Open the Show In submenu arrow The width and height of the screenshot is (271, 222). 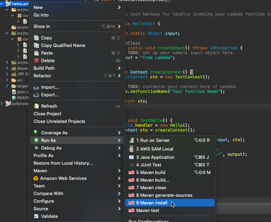tap(119, 26)
